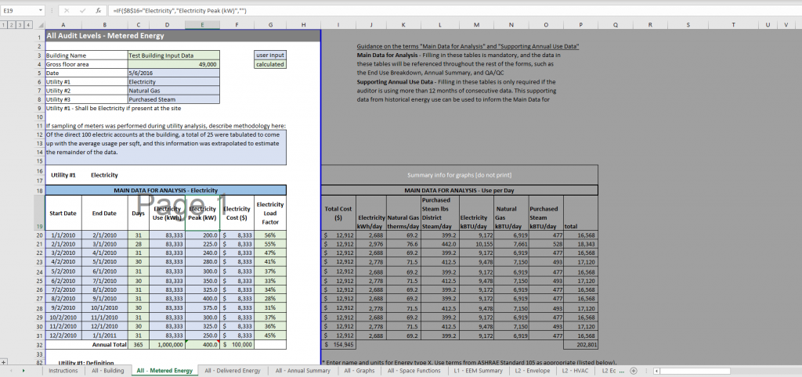802x377 pixels.
Task: Click the Insert Function fx icon
Action: (98, 10)
